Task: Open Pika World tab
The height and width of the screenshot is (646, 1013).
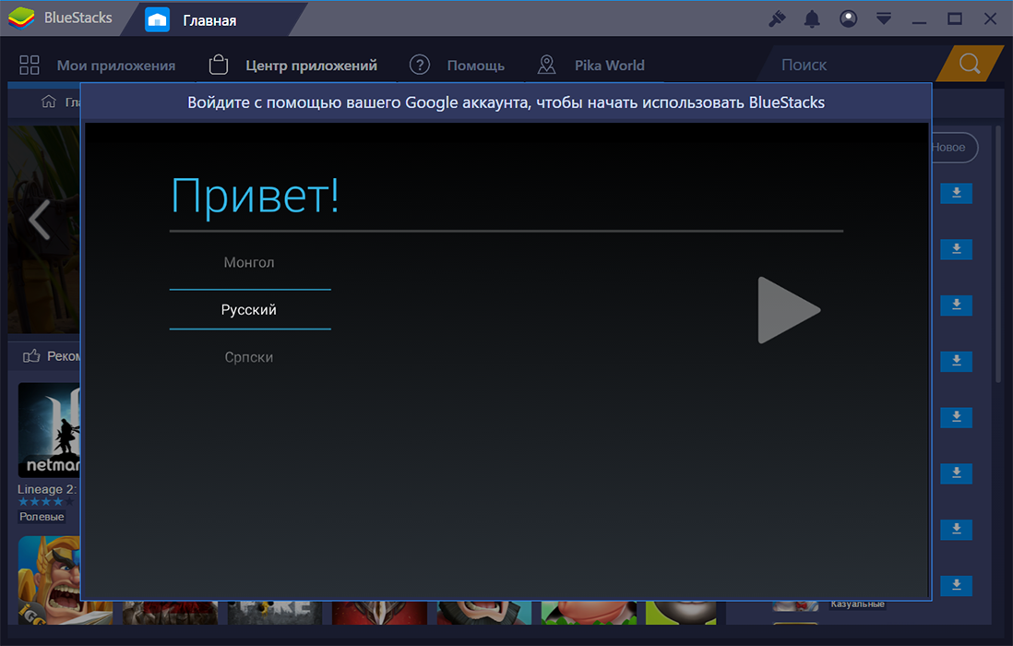Action: (609, 66)
